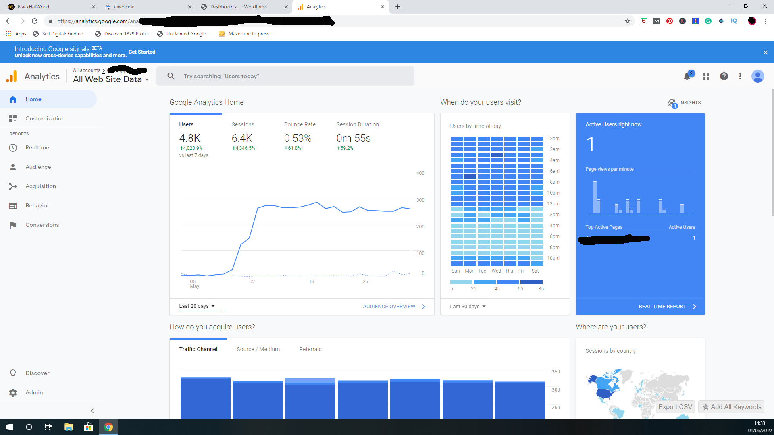The height and width of the screenshot is (435, 774).
Task: Select the Sessions metric tab
Action: (x=243, y=137)
